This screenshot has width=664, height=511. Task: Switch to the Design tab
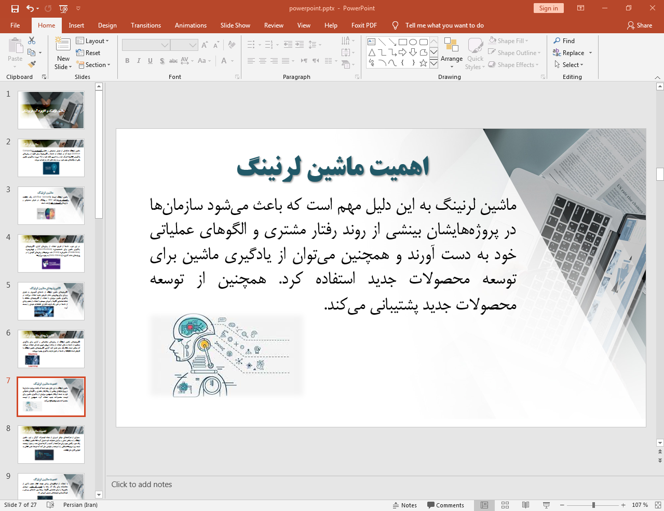(107, 25)
